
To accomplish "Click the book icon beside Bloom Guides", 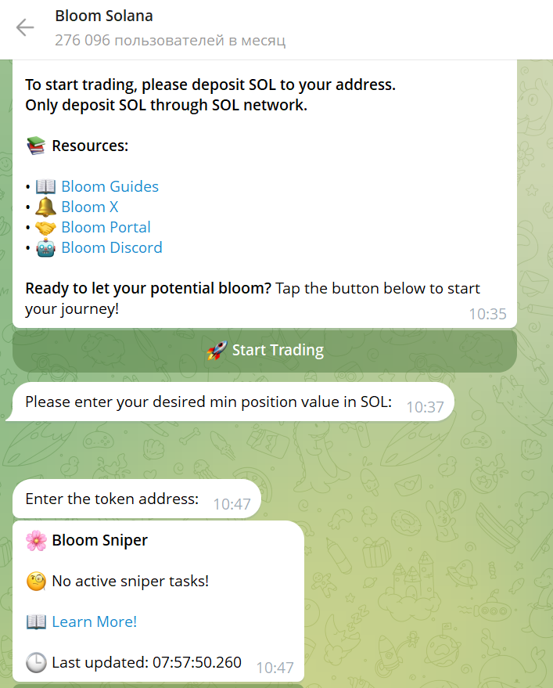I will click(45, 186).
